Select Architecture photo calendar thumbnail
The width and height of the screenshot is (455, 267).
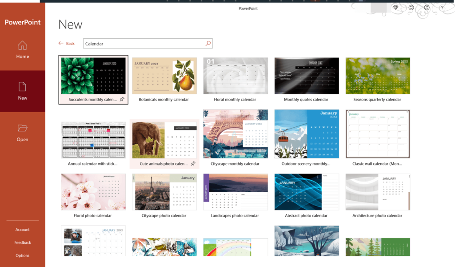click(x=378, y=192)
